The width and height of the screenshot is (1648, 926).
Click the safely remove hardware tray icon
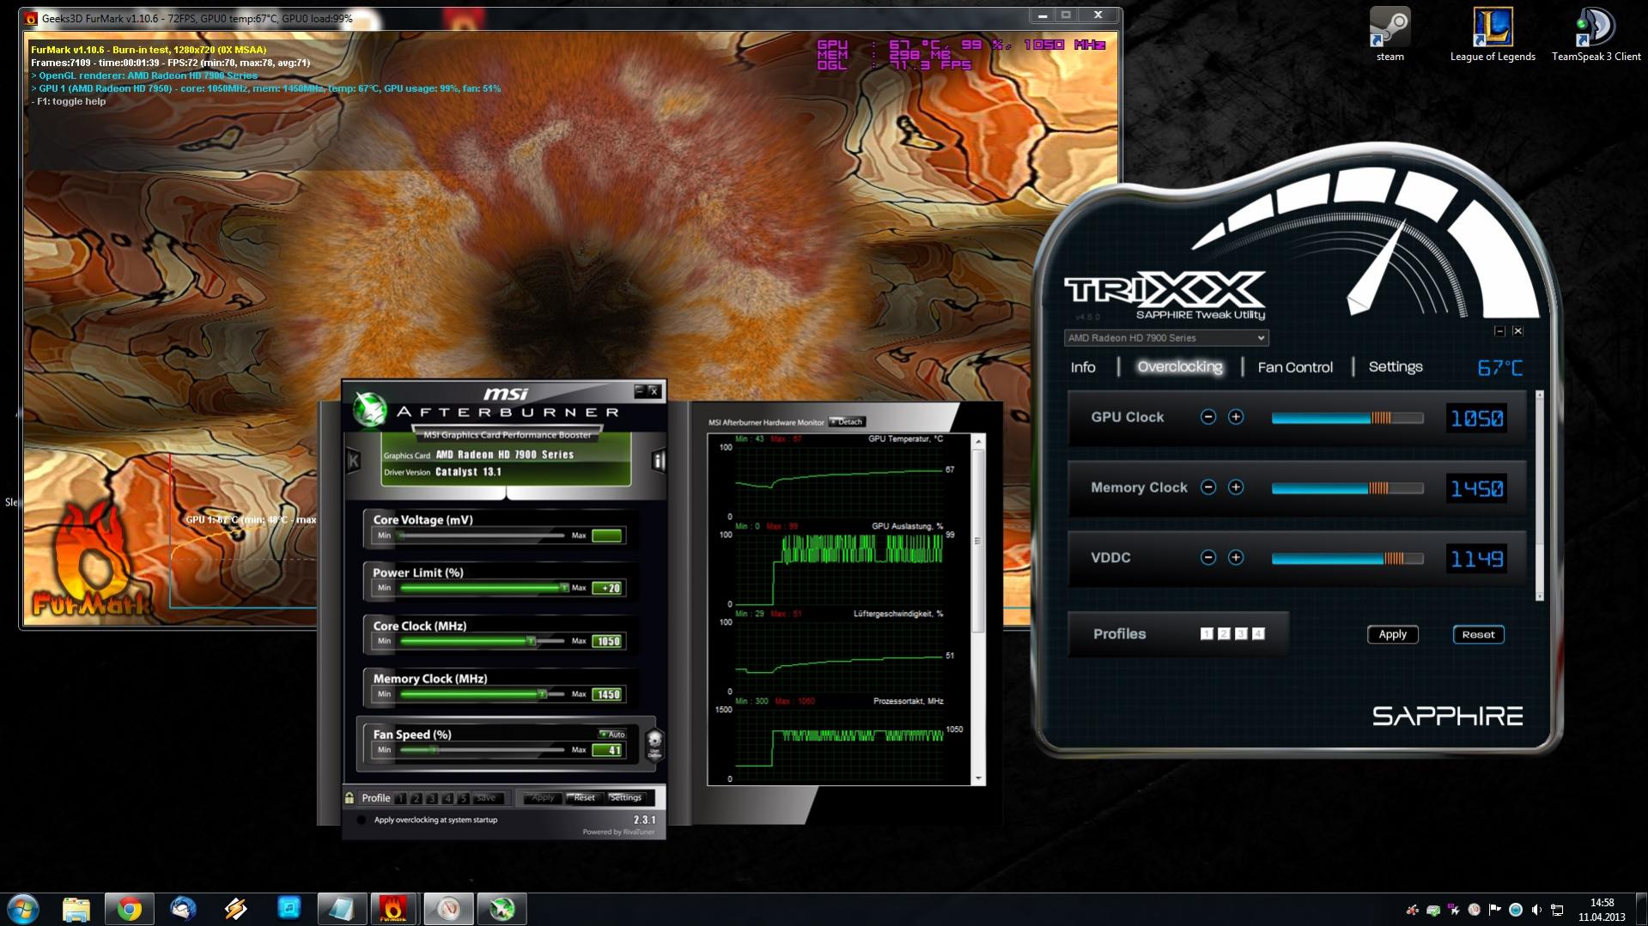click(x=1433, y=910)
